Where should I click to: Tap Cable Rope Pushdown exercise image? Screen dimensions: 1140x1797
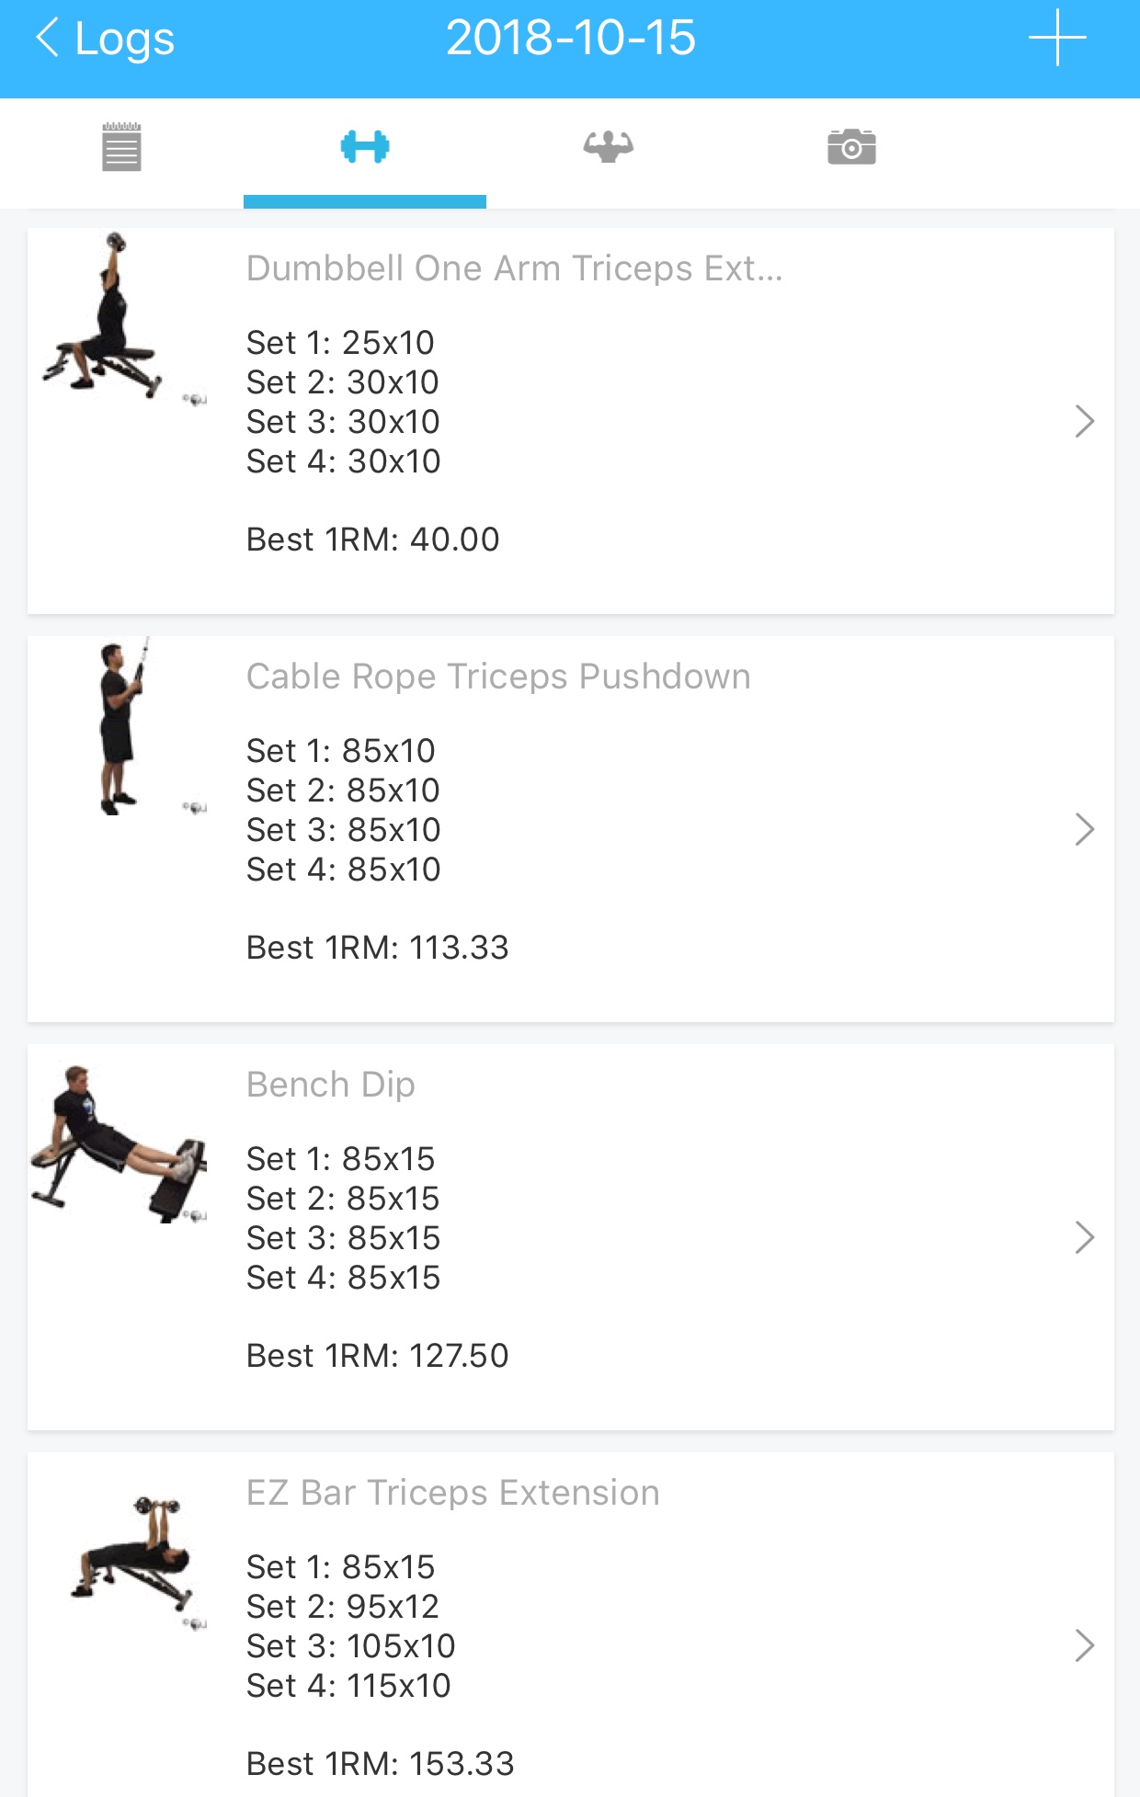pos(120,726)
